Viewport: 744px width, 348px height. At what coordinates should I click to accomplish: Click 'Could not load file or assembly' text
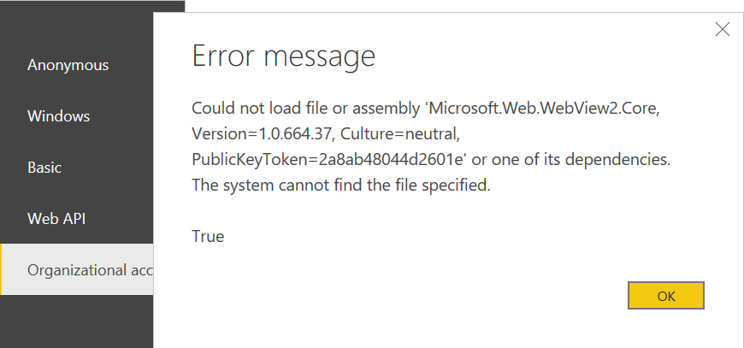tap(306, 109)
